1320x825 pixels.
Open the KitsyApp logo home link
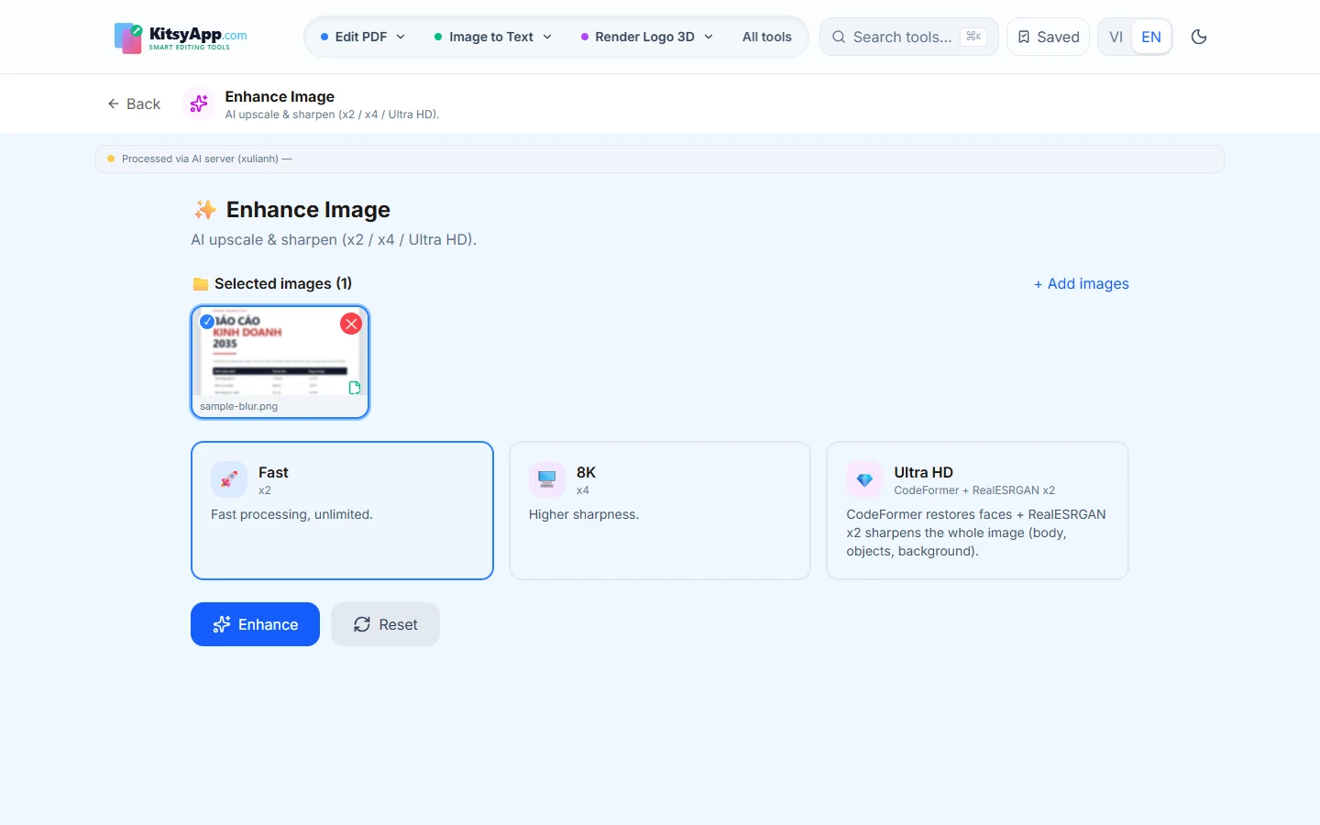tap(181, 38)
